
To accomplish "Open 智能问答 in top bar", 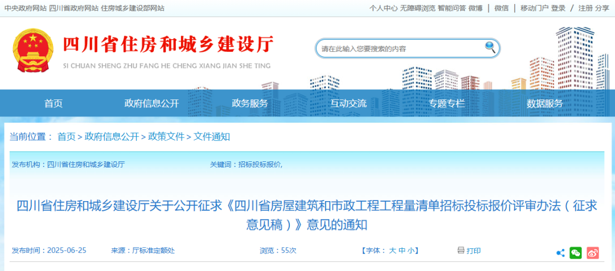I will coord(452,8).
